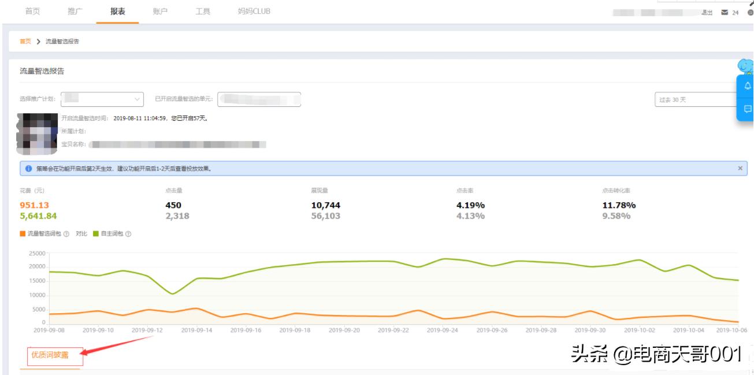Open the chat feedback icon in side panel

click(x=747, y=109)
